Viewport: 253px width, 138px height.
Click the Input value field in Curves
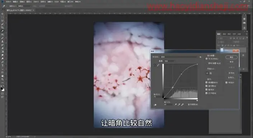tap(168, 105)
